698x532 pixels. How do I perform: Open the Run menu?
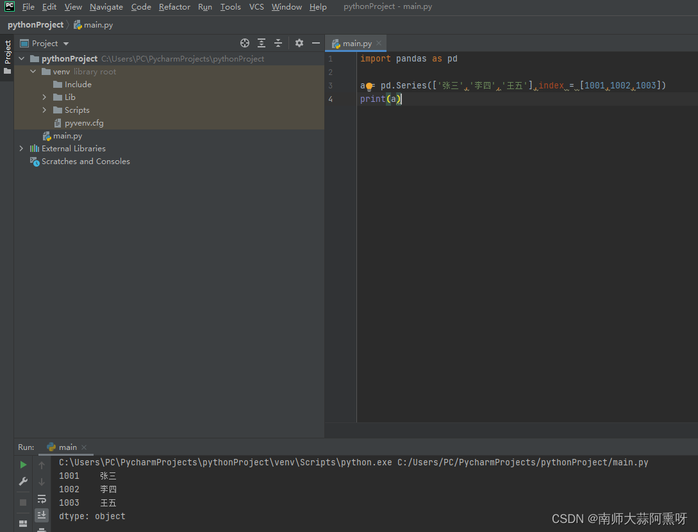[x=204, y=6]
